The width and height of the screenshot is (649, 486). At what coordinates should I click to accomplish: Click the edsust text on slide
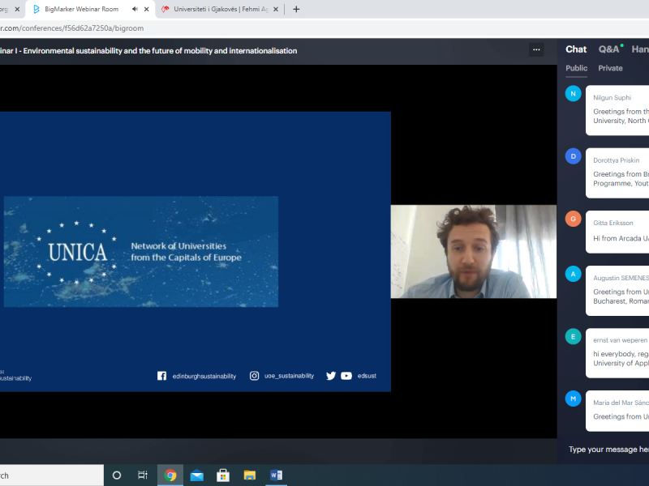coord(367,376)
